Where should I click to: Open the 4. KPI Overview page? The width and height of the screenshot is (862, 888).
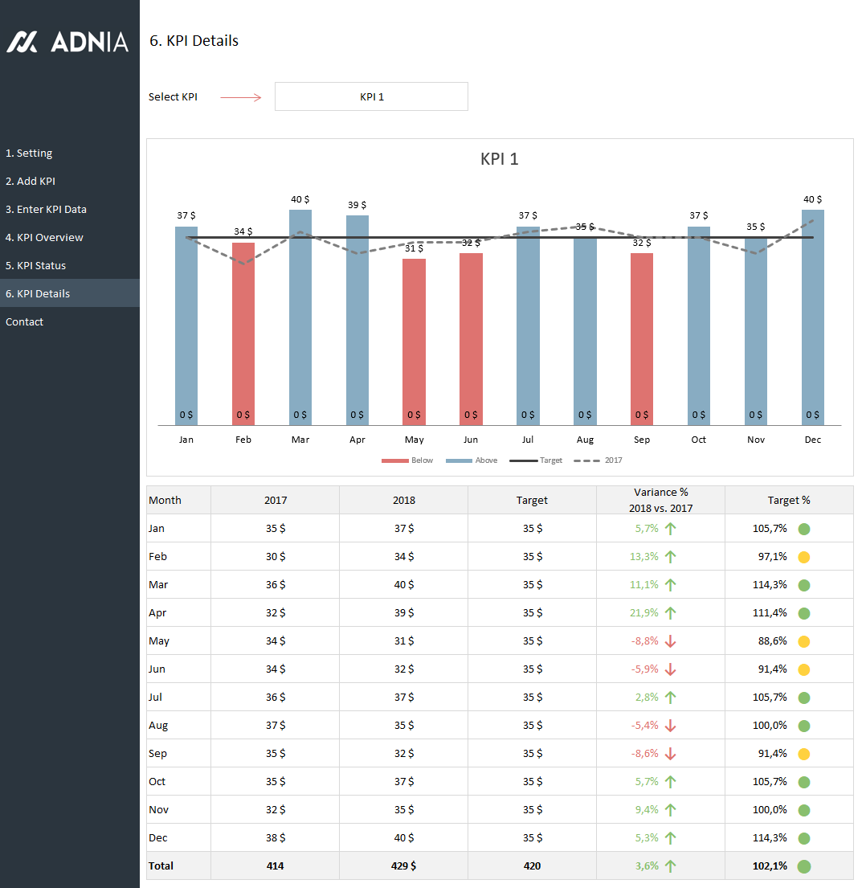click(x=44, y=237)
